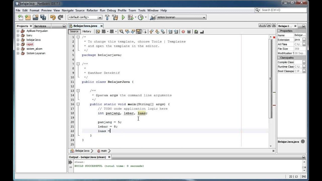Toggle a bookmark on the current line
Viewport: 322px width, 181px height.
pyautogui.click(x=163, y=31)
